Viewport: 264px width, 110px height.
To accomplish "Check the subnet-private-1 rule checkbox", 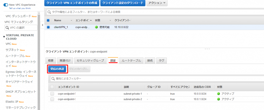I will [52, 94].
